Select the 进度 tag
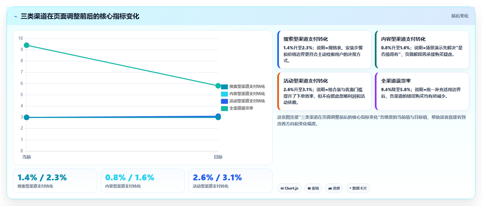Screen dimensions: 482x206 (334, 188)
